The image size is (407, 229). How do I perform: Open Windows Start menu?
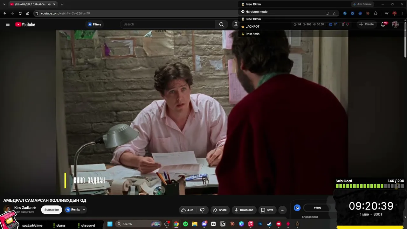pos(110,224)
